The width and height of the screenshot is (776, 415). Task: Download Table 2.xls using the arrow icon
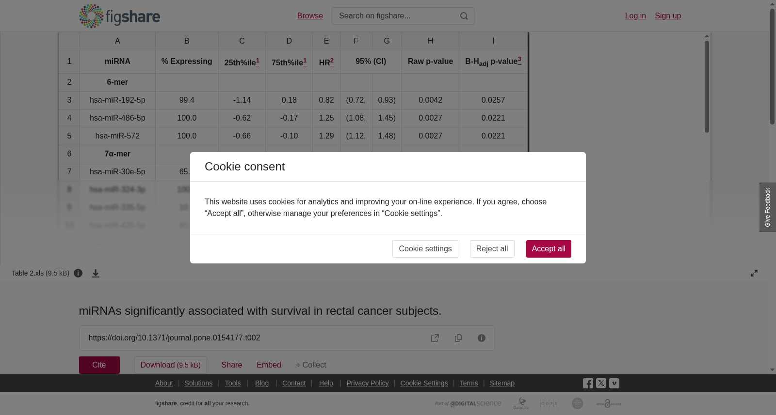pos(96,273)
